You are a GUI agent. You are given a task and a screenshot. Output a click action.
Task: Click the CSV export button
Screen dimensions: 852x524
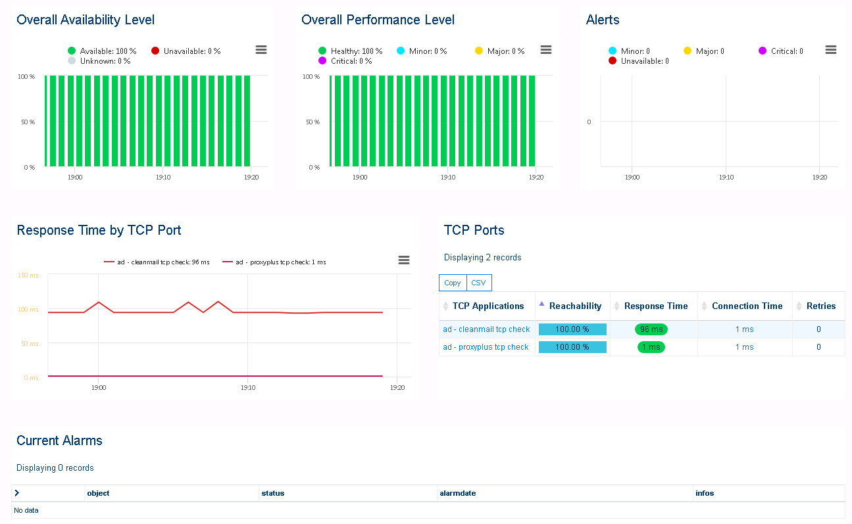click(x=478, y=282)
